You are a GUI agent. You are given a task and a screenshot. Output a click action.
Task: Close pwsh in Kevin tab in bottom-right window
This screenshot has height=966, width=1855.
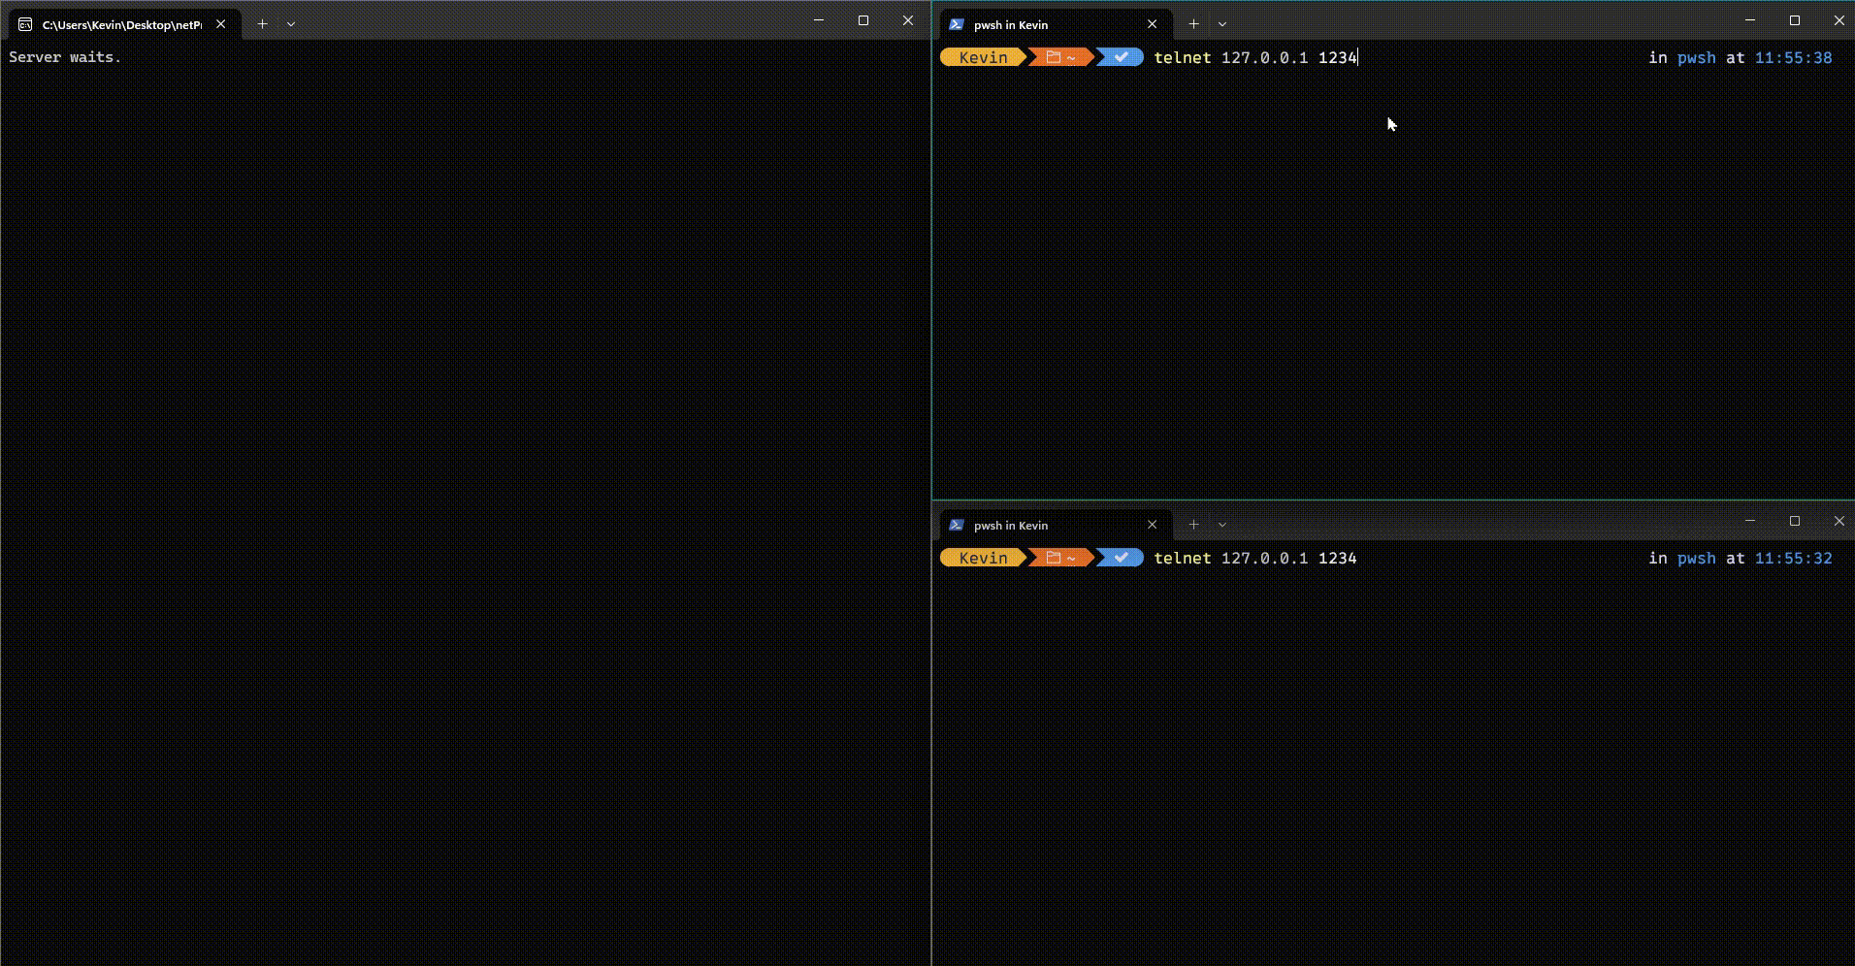1153,525
